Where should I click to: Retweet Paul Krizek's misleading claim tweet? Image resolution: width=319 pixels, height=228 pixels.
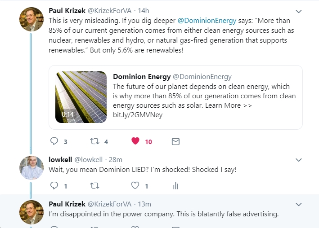(x=94, y=141)
